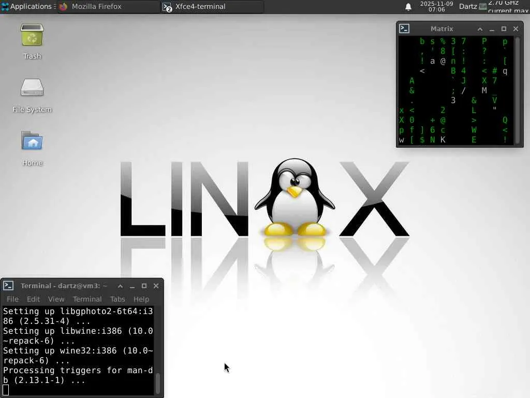The height and width of the screenshot is (398, 530).
Task: Open the Tabs menu in Terminal
Action: coord(117,299)
